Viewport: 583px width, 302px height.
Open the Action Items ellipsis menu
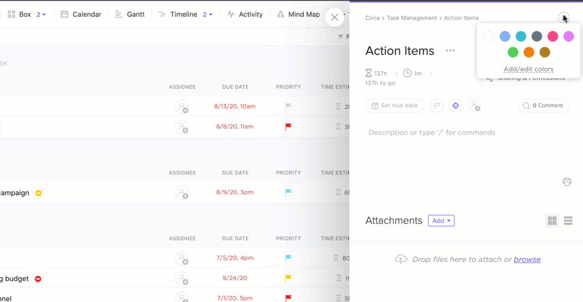450,51
